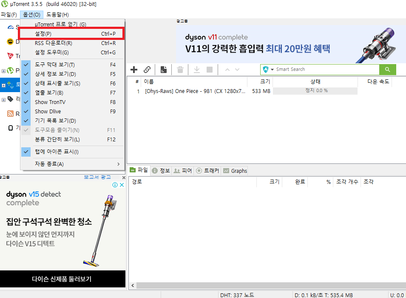Click the speedometer sidebar icon
Image resolution: width=406 pixels, height=298 pixels.
[x=10, y=27]
